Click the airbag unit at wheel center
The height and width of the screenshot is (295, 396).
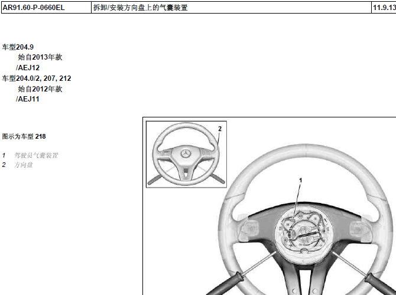click(304, 234)
